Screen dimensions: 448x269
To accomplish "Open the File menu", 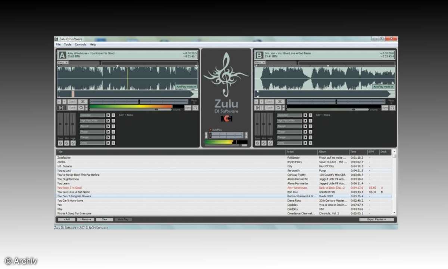I will click(x=58, y=44).
